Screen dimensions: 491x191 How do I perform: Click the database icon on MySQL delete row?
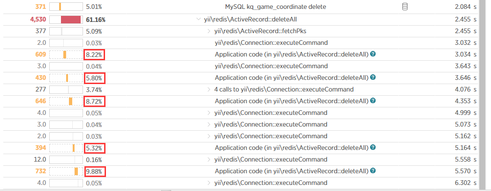[406, 7]
